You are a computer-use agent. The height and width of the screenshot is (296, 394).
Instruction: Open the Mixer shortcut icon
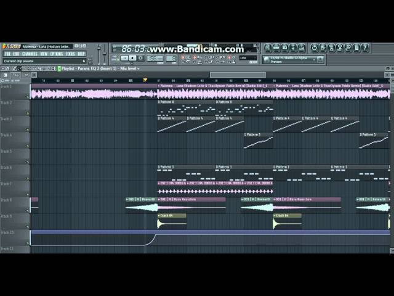(301, 47)
